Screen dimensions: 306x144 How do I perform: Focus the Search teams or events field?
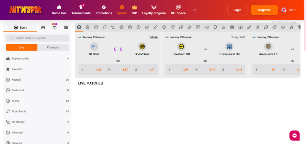point(37,38)
